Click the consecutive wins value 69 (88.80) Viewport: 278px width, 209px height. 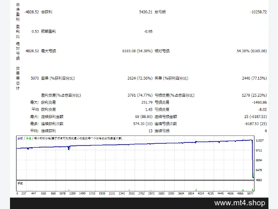144,117
